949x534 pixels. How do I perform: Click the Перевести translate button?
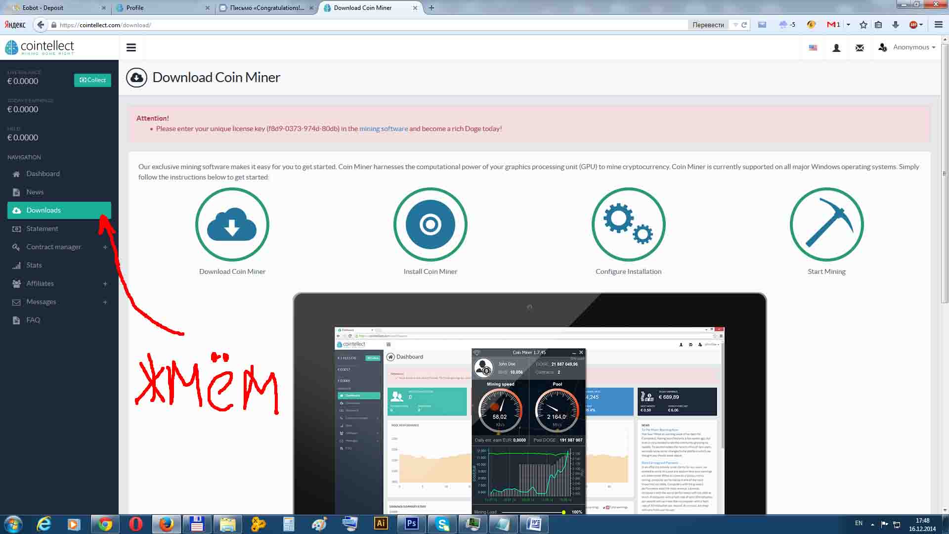tap(708, 25)
